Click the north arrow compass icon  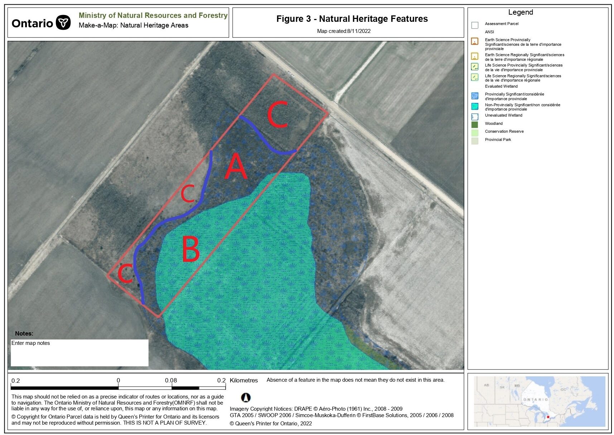tap(246, 397)
